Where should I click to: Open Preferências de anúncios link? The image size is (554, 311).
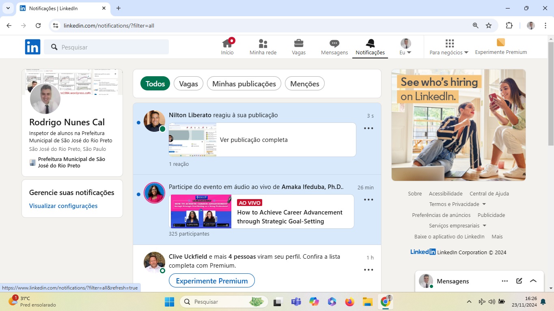[441, 215]
